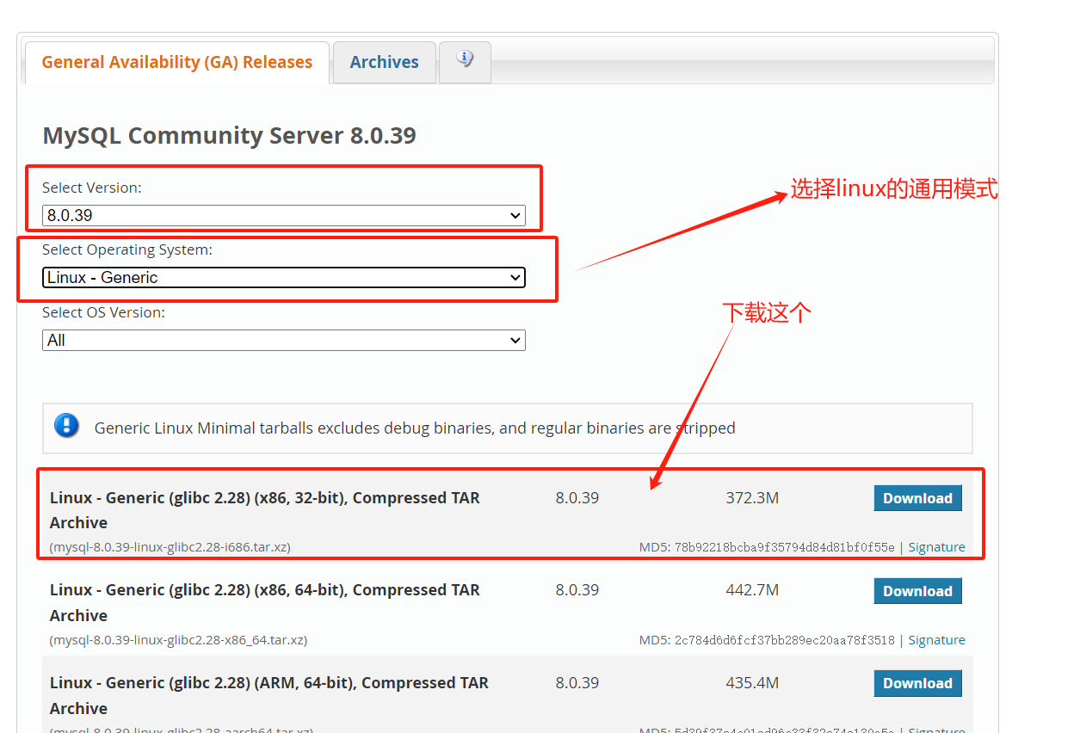
Task: Click the 8.0.39 version in the x86 64-bit row
Action: (x=577, y=590)
